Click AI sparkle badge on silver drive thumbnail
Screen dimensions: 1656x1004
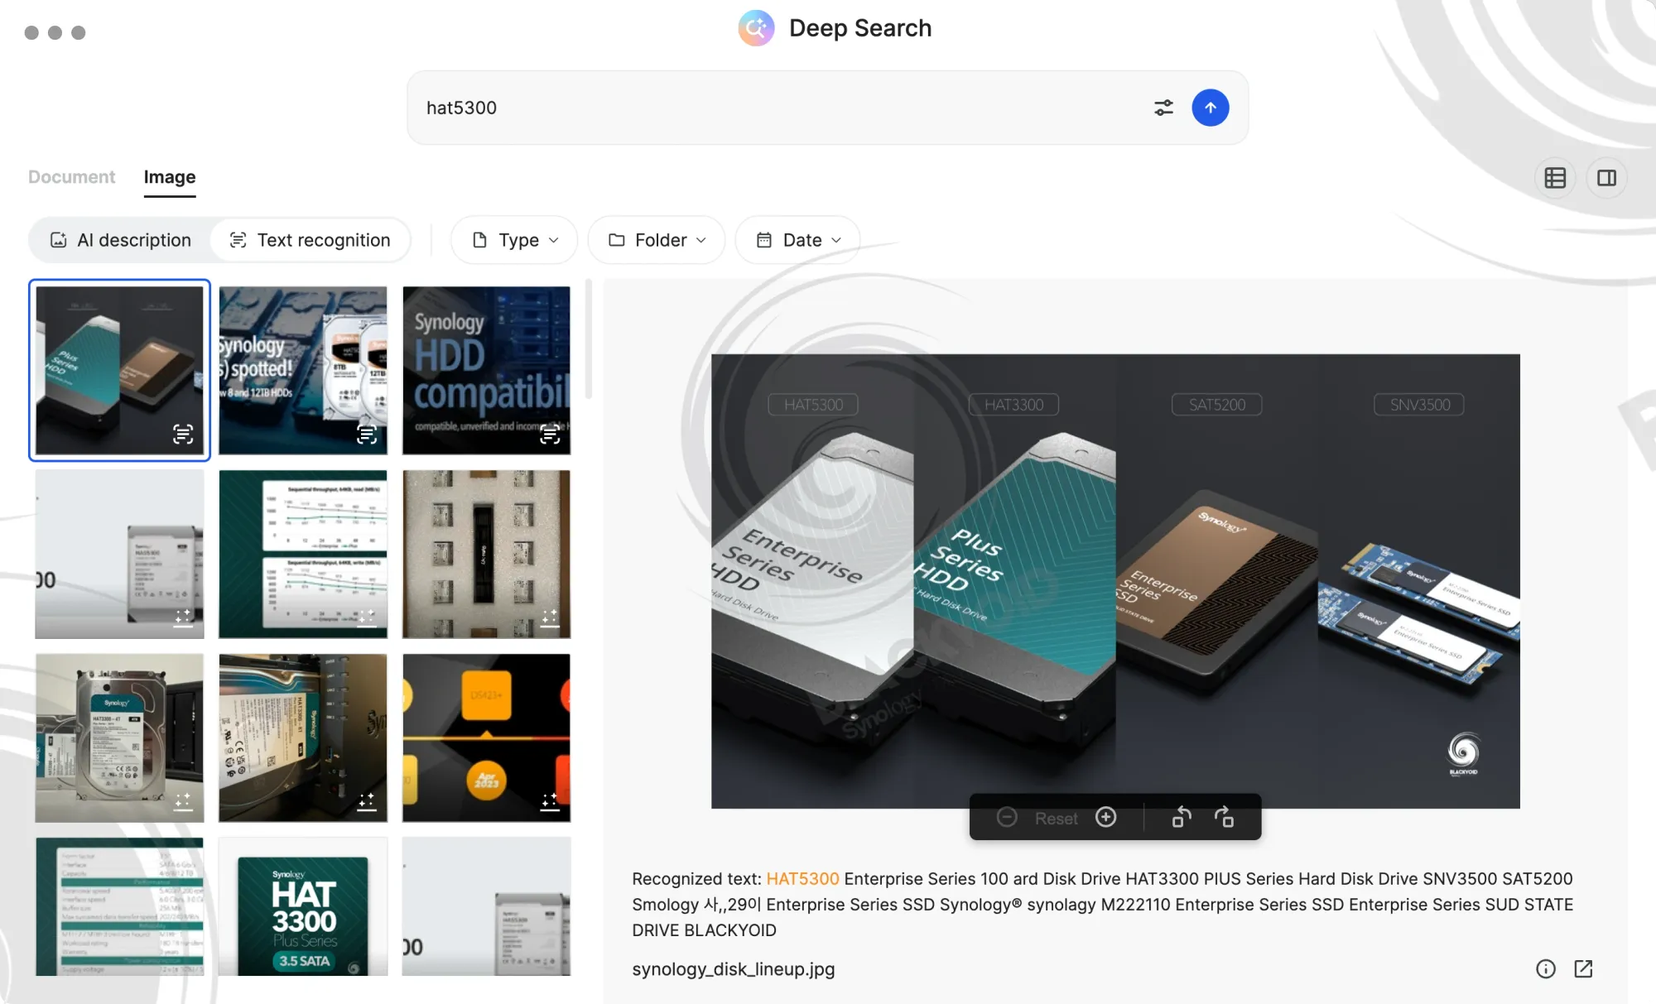(x=183, y=800)
